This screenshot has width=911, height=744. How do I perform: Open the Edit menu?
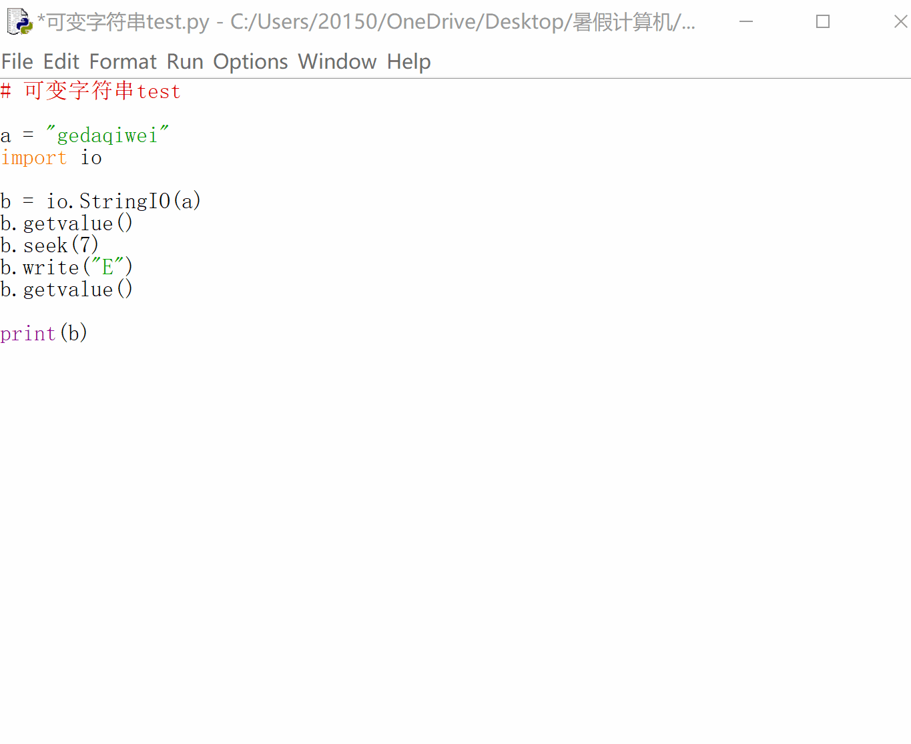(x=61, y=61)
